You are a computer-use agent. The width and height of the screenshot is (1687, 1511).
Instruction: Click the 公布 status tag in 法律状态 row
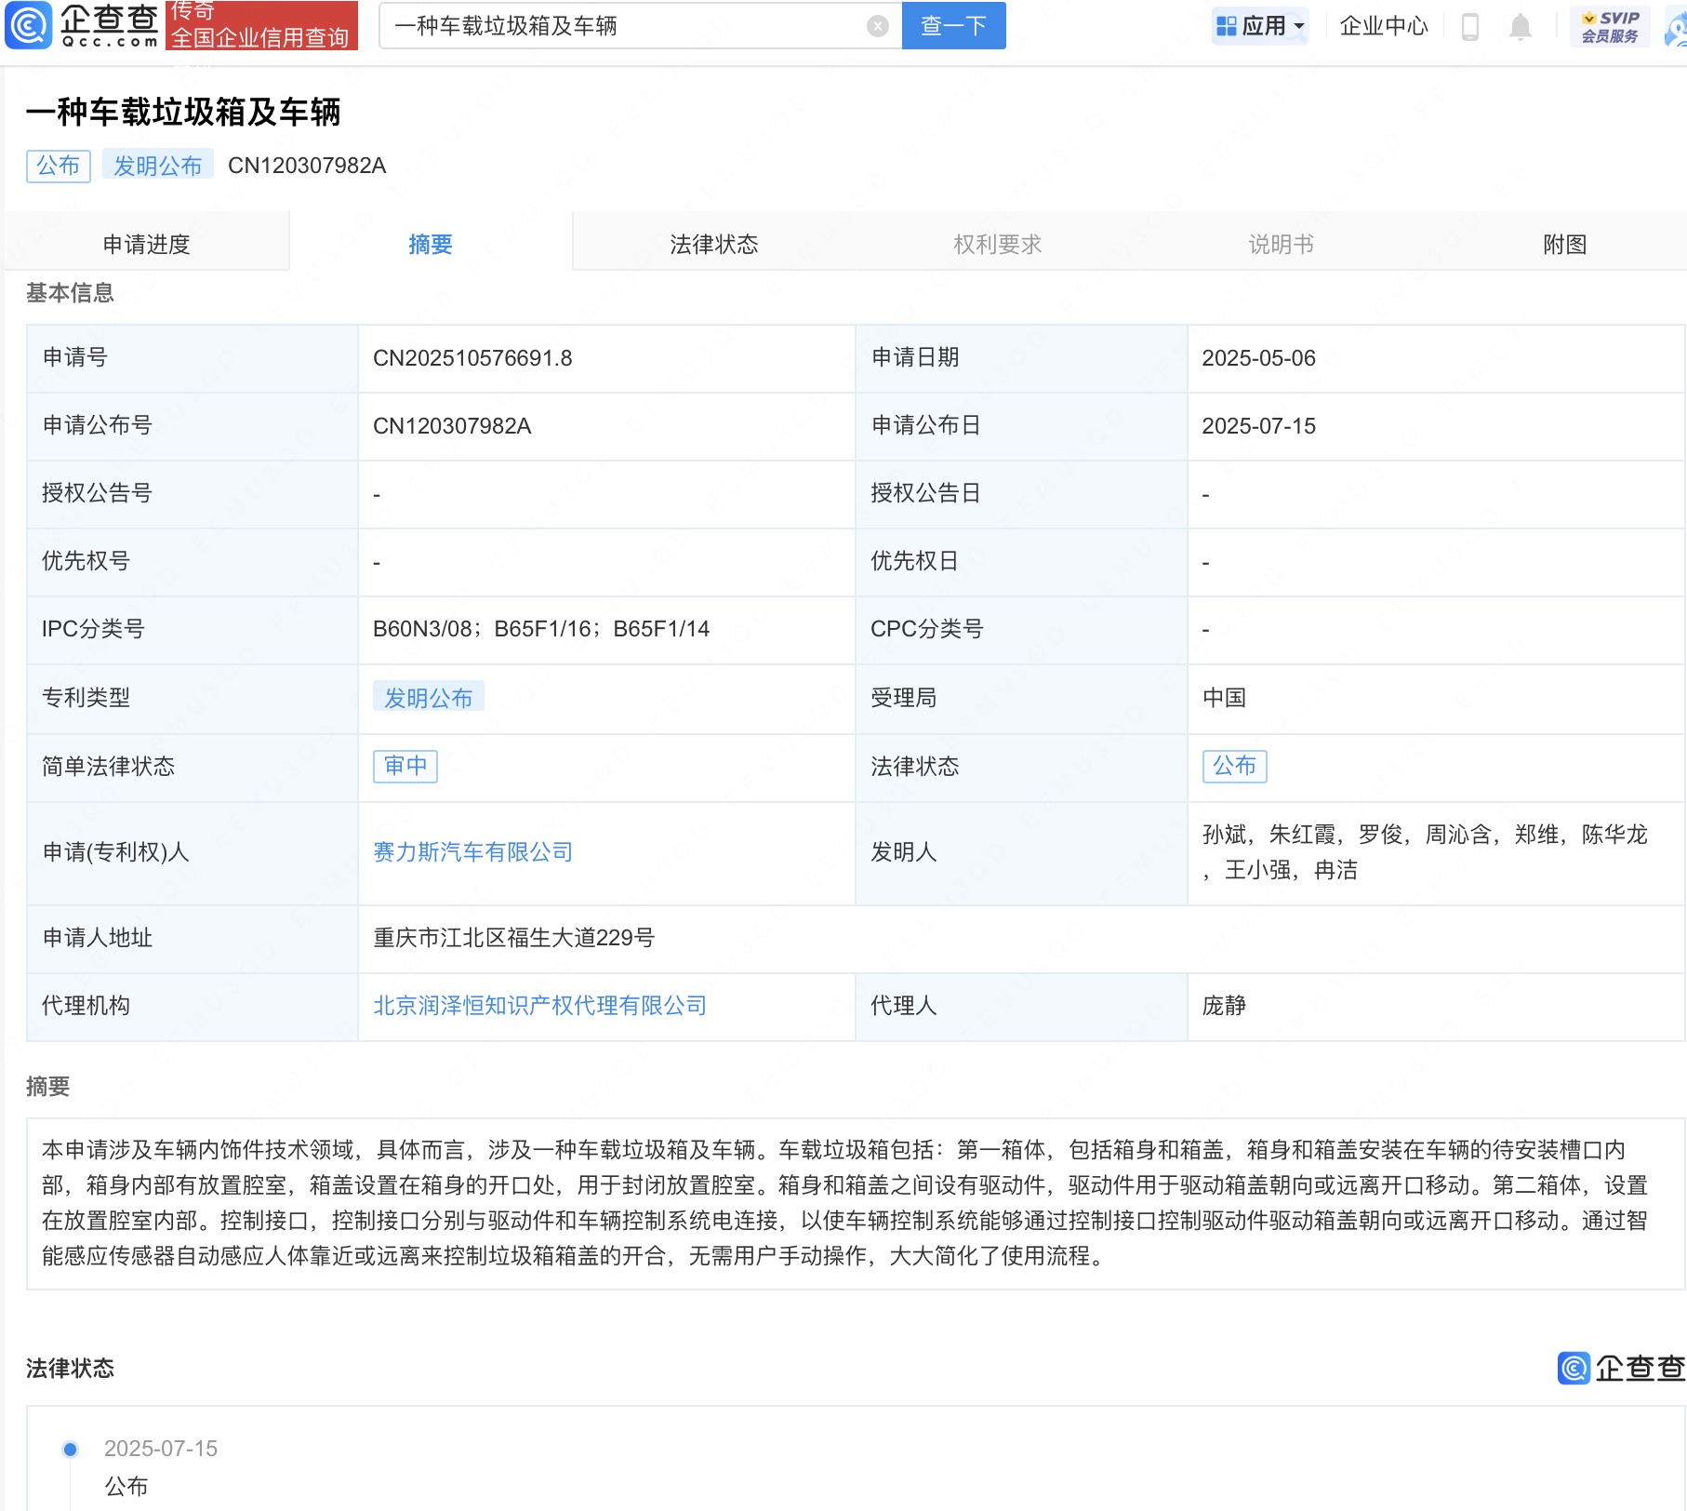1234,766
